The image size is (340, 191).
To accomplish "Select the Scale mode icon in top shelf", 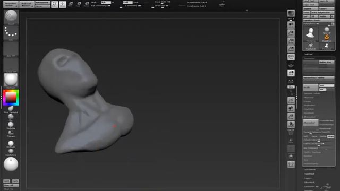I will pyautogui.click(x=79, y=4).
